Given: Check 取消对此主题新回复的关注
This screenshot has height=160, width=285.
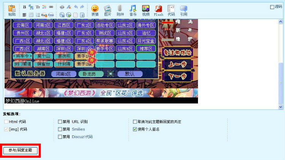Looking at the screenshot, I should [x=135, y=122].
